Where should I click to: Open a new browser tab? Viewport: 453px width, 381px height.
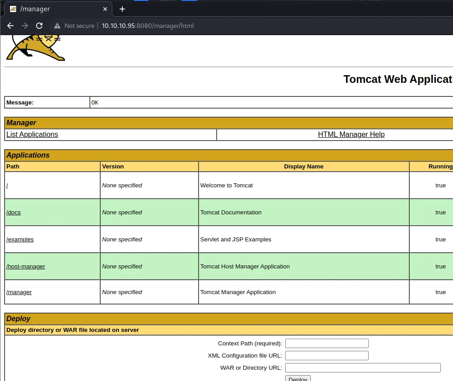[122, 9]
